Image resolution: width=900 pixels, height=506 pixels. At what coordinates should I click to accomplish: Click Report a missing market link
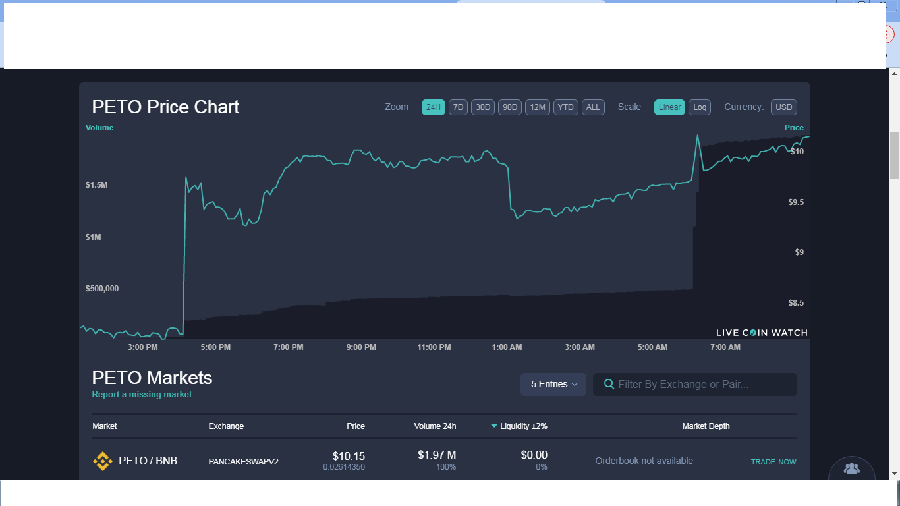(142, 395)
